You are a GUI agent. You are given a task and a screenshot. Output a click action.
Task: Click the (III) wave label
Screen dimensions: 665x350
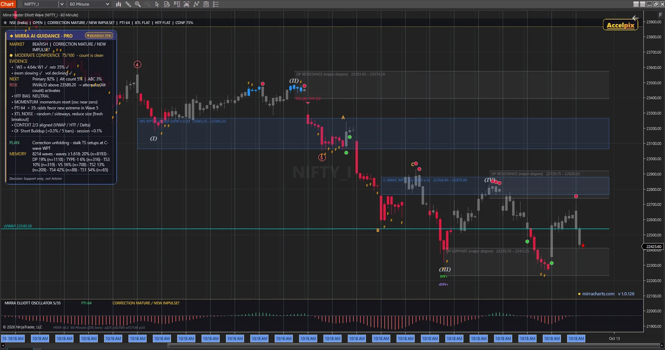point(445,270)
